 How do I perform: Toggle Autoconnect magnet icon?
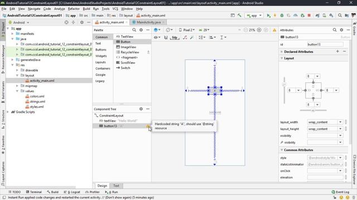[x=166, y=37]
